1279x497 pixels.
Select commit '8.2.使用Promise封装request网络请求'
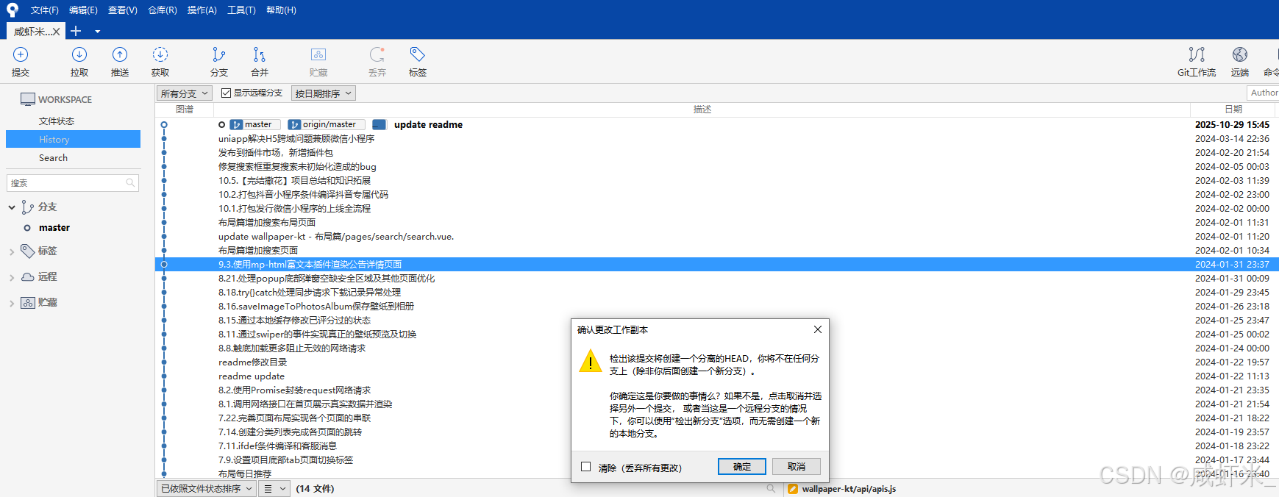363,390
